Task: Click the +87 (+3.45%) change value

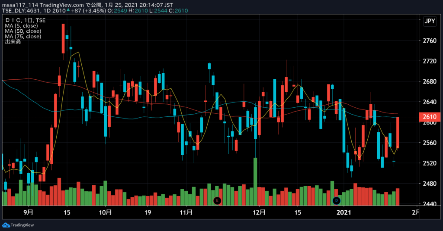Action: click(x=88, y=11)
